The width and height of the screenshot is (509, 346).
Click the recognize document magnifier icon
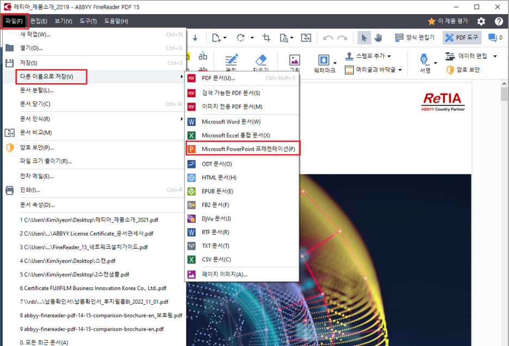point(284,38)
